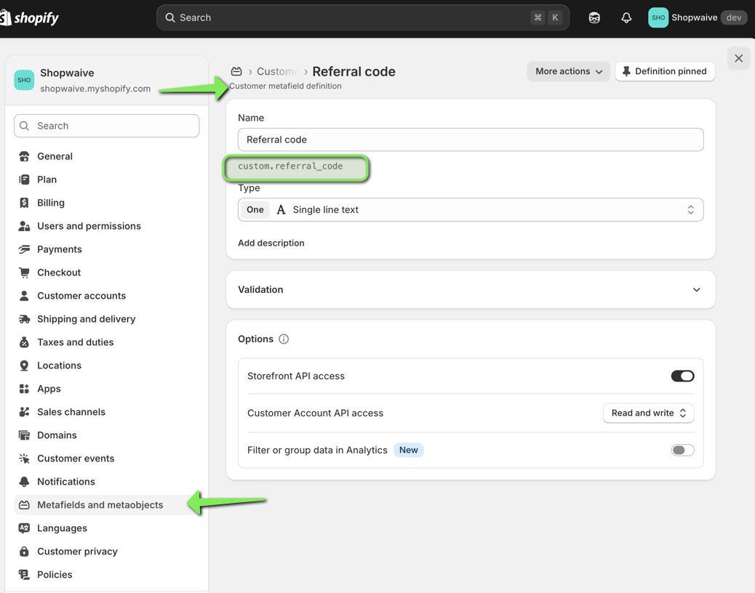755x593 pixels.
Task: Open the Type Single line text selector
Action: point(471,210)
